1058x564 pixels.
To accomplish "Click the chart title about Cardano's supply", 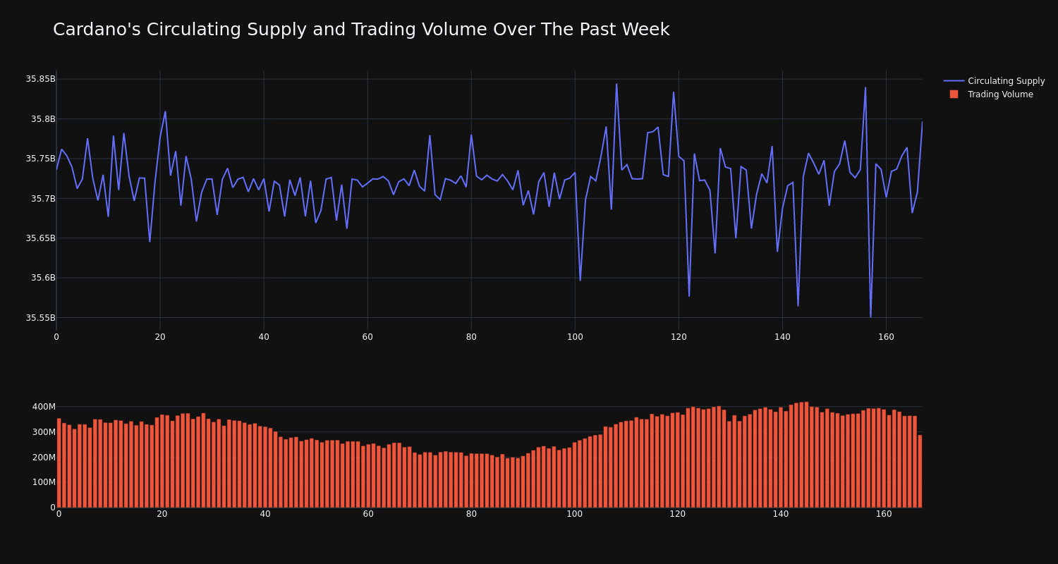I will click(361, 30).
